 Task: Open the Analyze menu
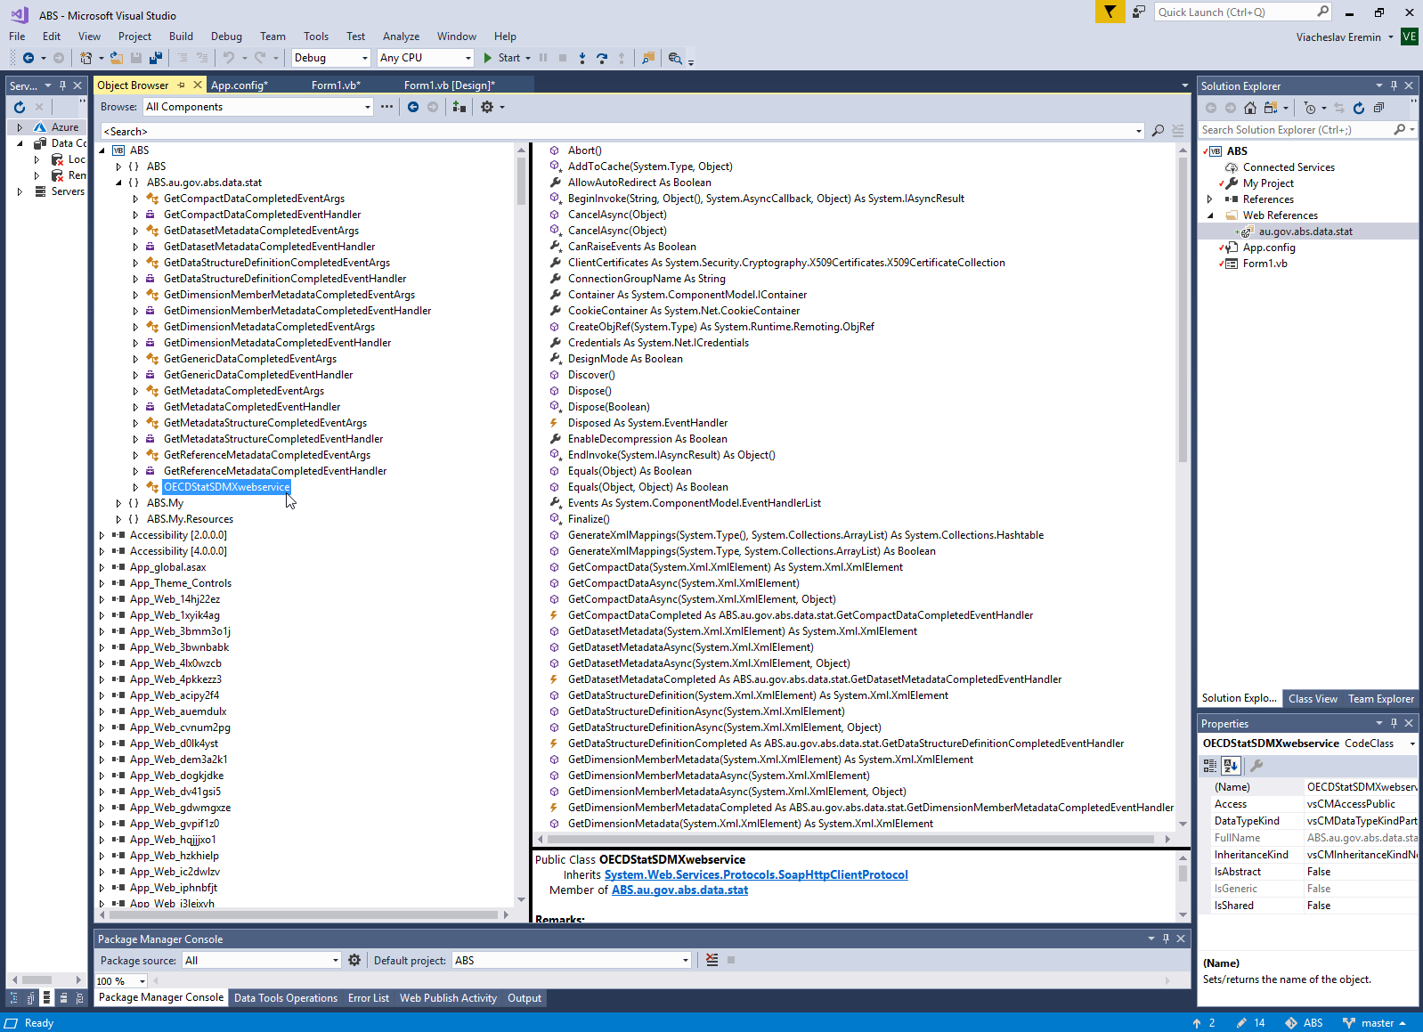[x=401, y=37]
